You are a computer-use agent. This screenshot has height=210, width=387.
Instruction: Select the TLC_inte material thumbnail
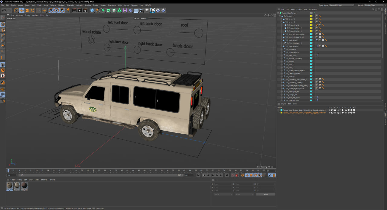tap(24, 185)
